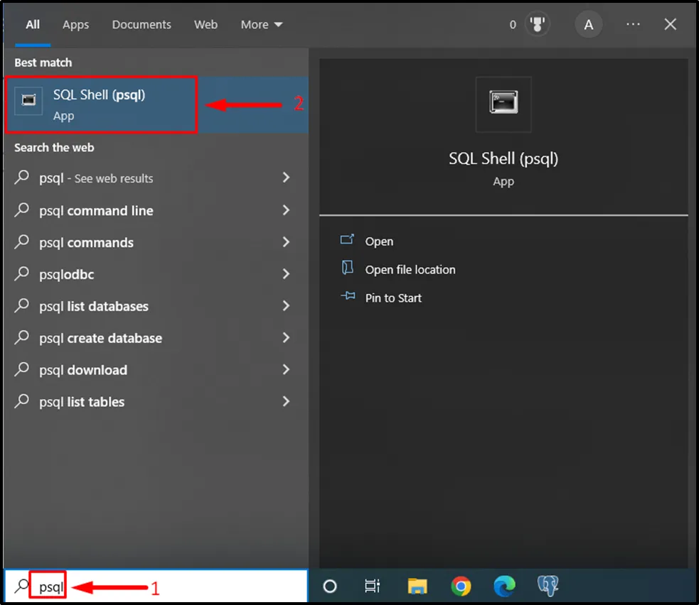Viewport: 699px width, 605px height.
Task: Open Task View from the taskbar
Action: click(x=372, y=586)
